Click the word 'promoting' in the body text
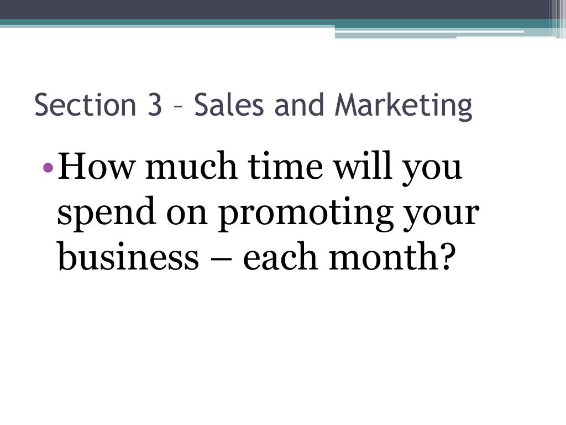The height and width of the screenshot is (425, 566). (x=306, y=213)
